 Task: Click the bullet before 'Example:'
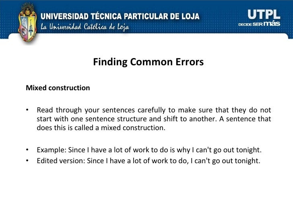pos(27,149)
